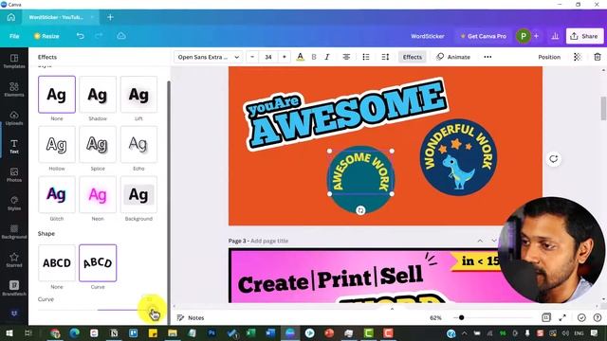Select the None text style
Image resolution: width=607 pixels, height=341 pixels.
(57, 95)
